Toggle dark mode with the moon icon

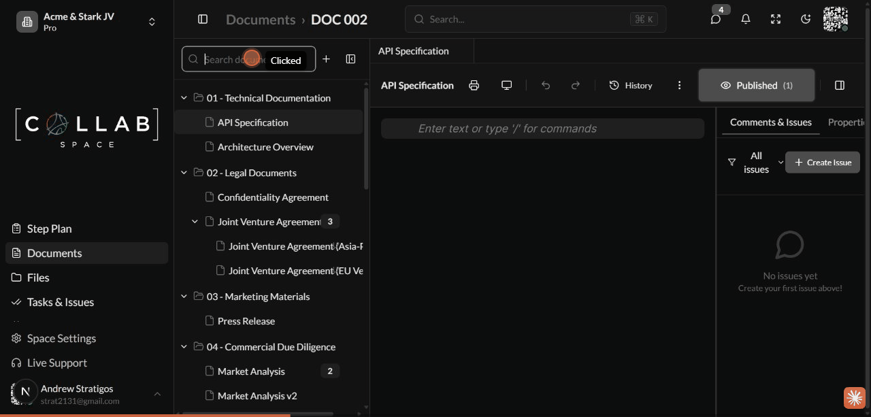(x=806, y=19)
